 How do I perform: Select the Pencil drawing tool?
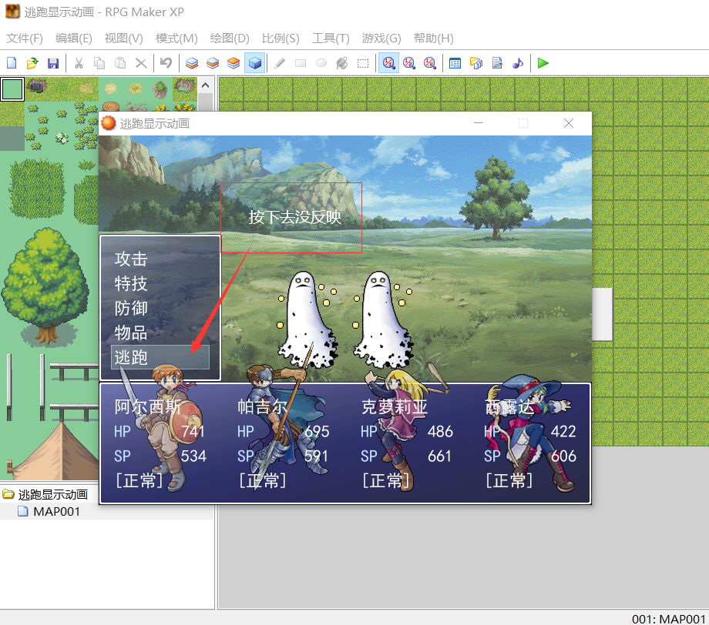coord(280,63)
